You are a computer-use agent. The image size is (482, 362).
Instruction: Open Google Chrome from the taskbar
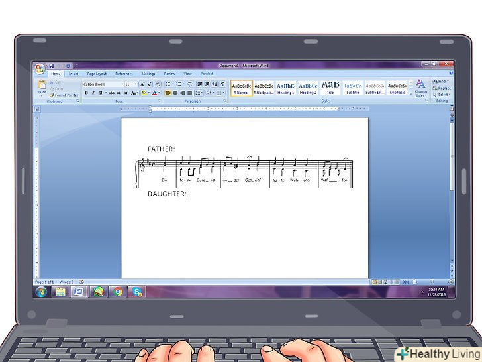tap(117, 292)
